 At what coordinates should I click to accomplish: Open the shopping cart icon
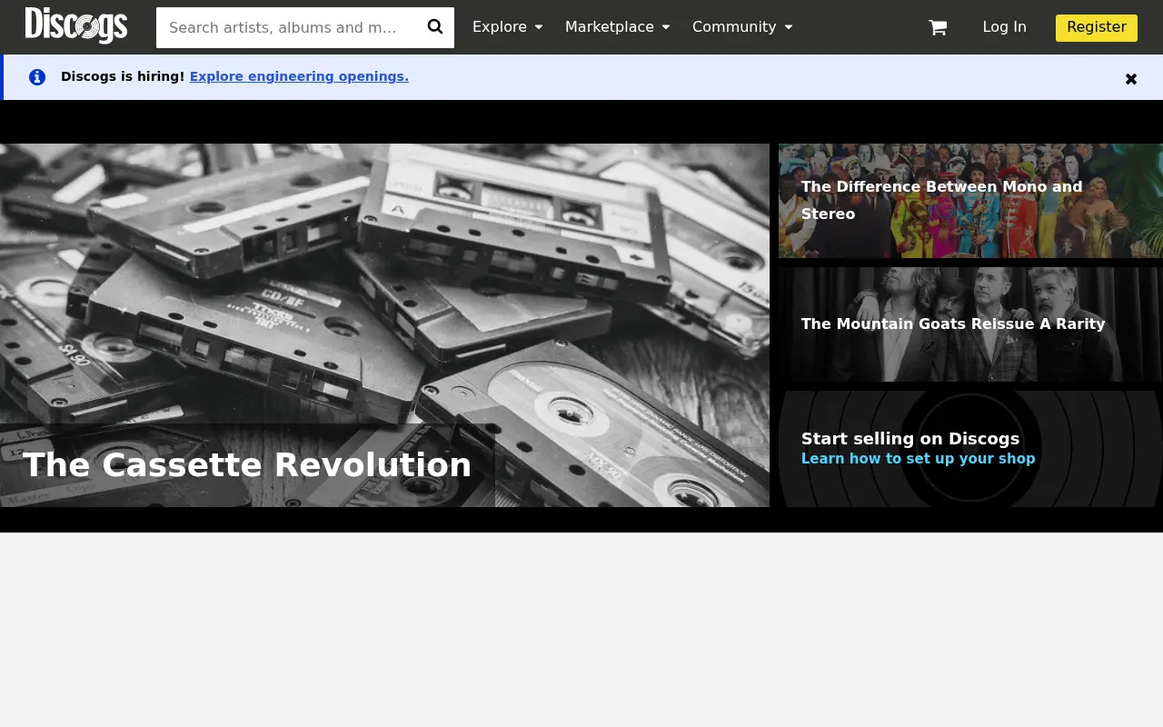pos(938,27)
